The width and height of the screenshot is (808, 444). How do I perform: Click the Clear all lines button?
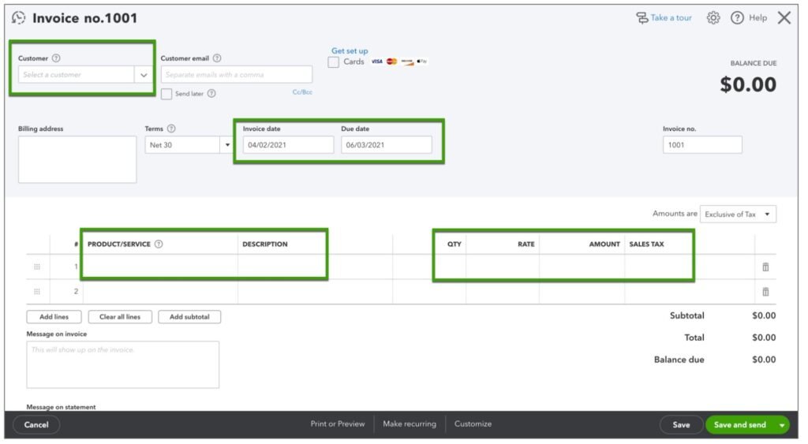coord(120,317)
